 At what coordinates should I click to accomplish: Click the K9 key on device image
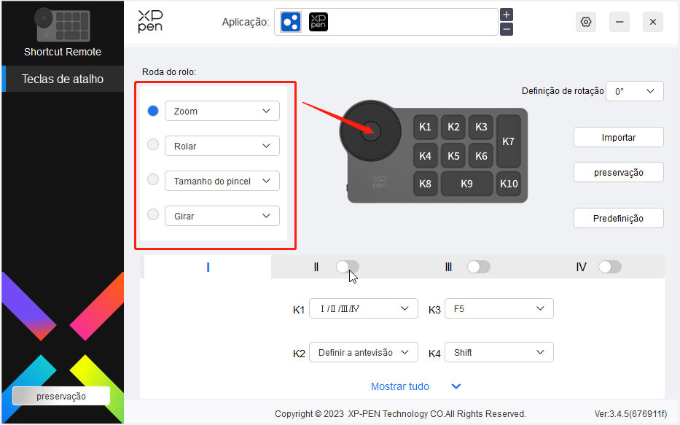point(466,184)
